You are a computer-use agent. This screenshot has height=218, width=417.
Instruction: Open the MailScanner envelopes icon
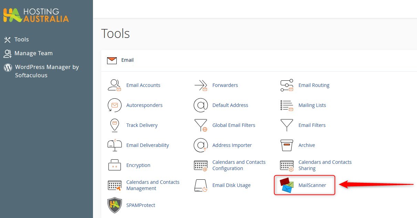[x=286, y=185]
